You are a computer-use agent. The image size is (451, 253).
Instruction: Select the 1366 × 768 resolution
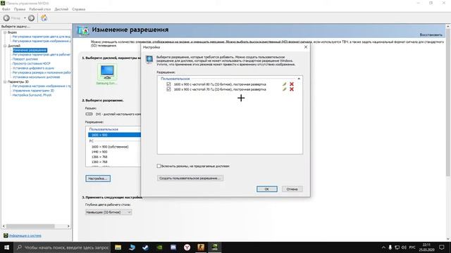tap(99, 157)
